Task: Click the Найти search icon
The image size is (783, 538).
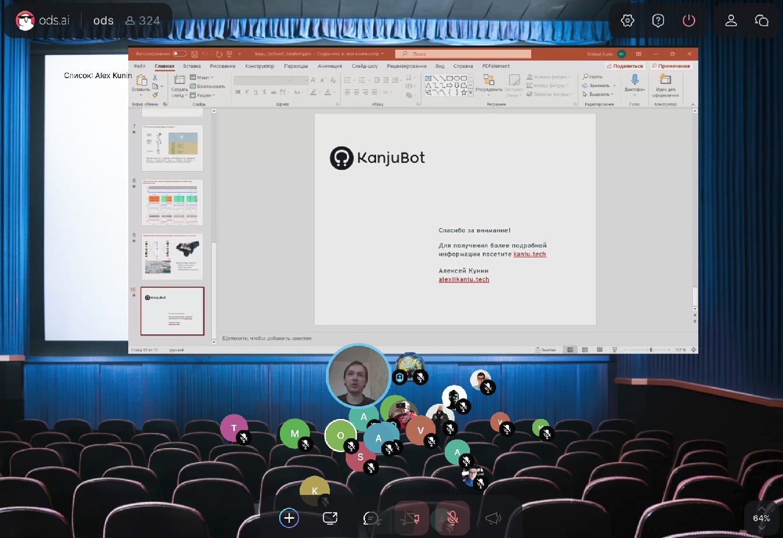Action: pos(592,77)
